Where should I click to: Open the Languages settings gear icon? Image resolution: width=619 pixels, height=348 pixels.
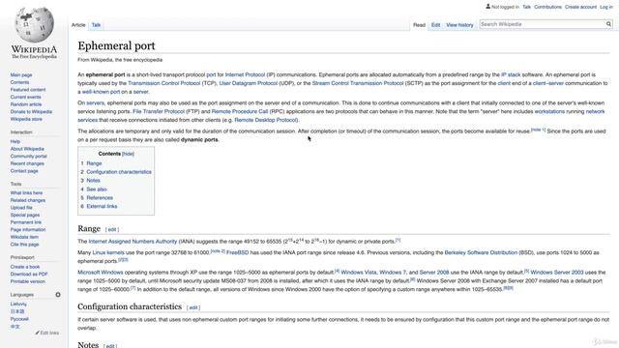(58, 295)
